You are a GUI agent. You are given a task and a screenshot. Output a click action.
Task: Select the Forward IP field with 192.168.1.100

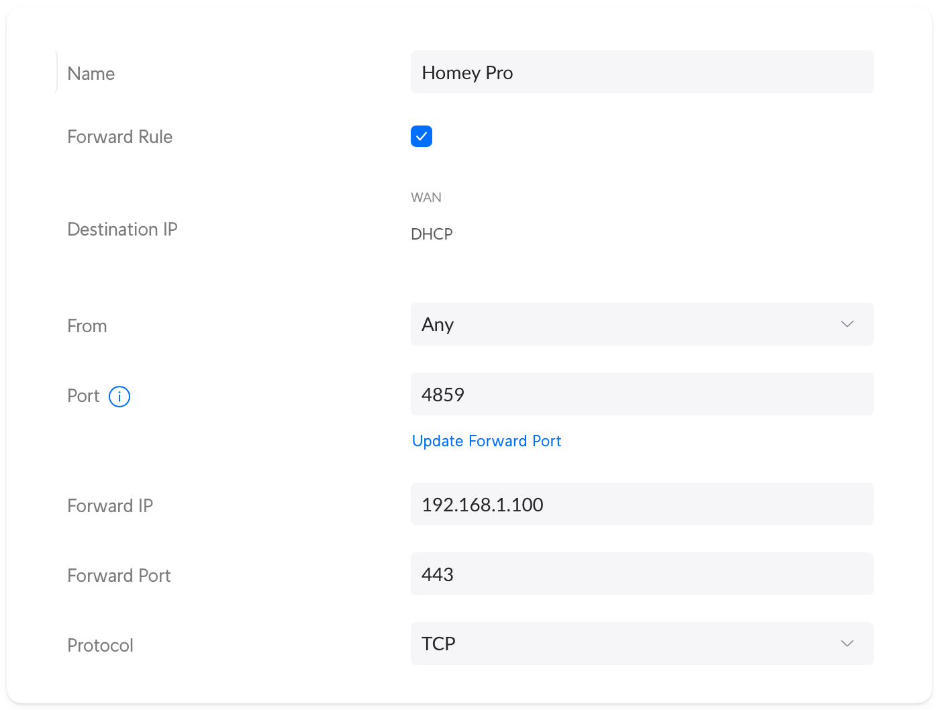coord(642,504)
